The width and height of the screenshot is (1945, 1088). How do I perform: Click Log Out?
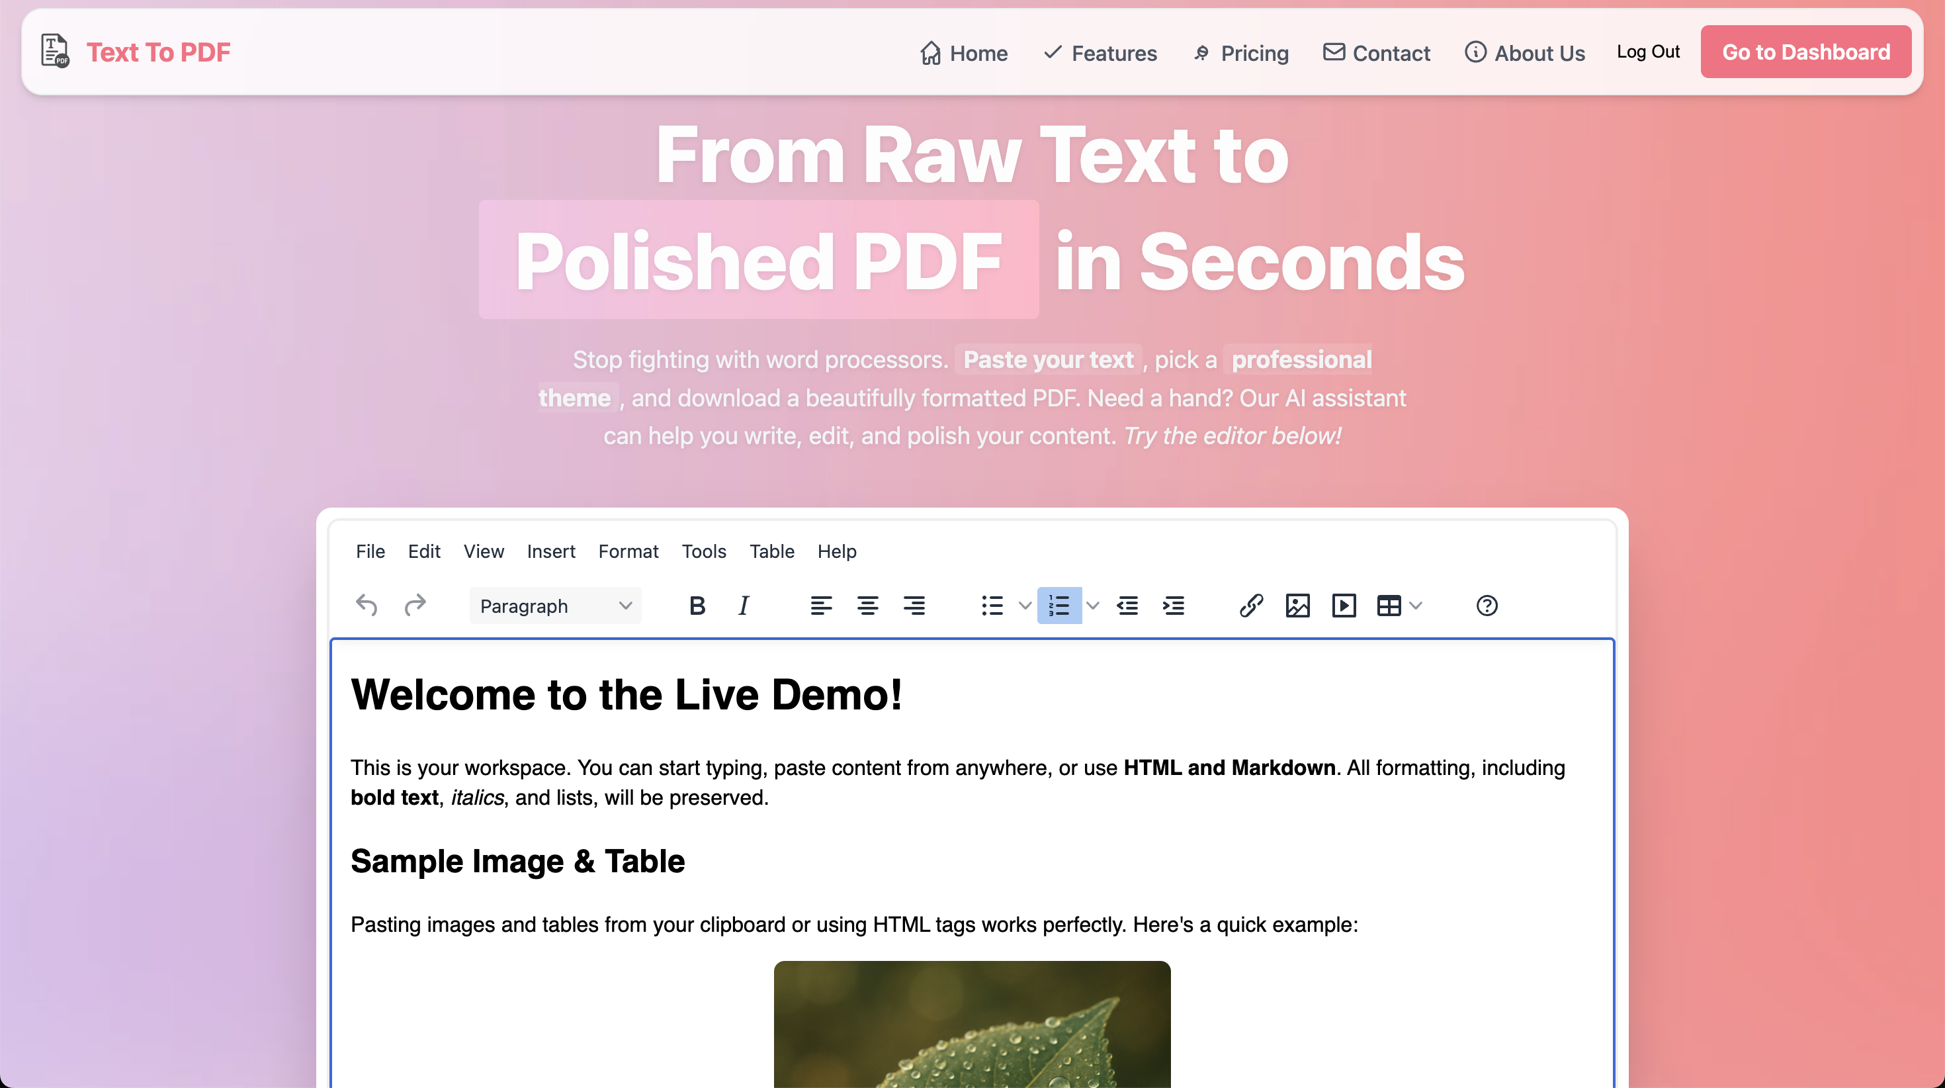click(1647, 52)
